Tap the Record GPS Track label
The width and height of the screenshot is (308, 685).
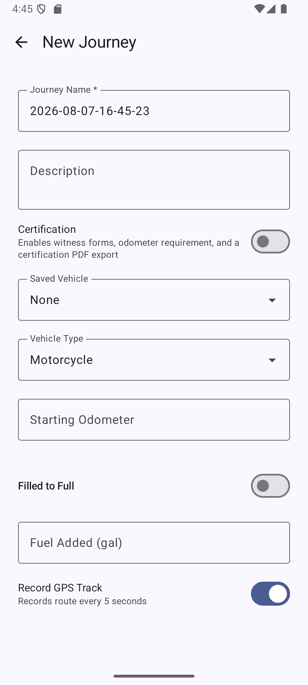60,588
